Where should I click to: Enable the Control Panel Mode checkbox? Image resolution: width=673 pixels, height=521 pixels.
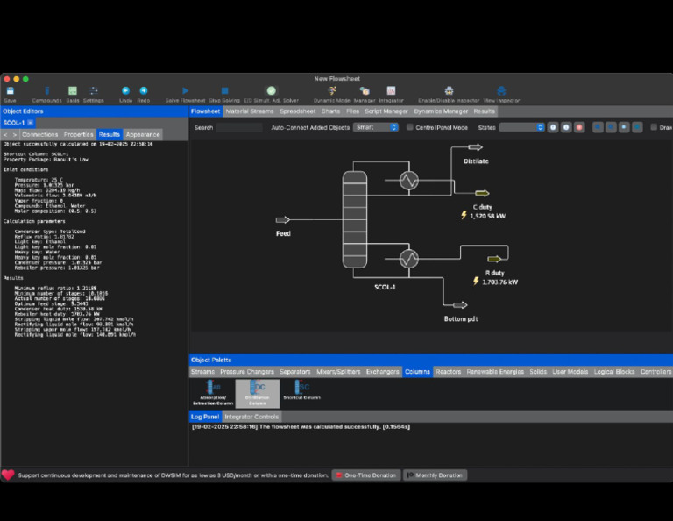[410, 127]
